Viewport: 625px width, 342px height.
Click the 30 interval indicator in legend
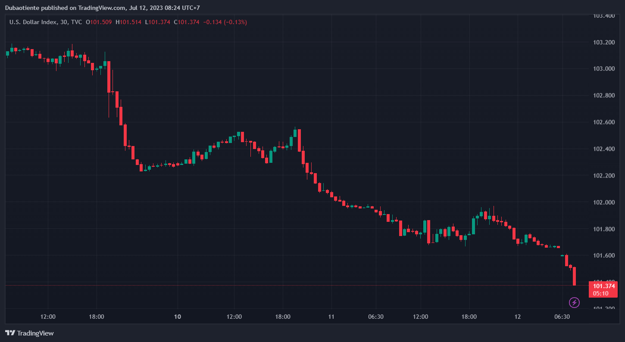coord(64,22)
